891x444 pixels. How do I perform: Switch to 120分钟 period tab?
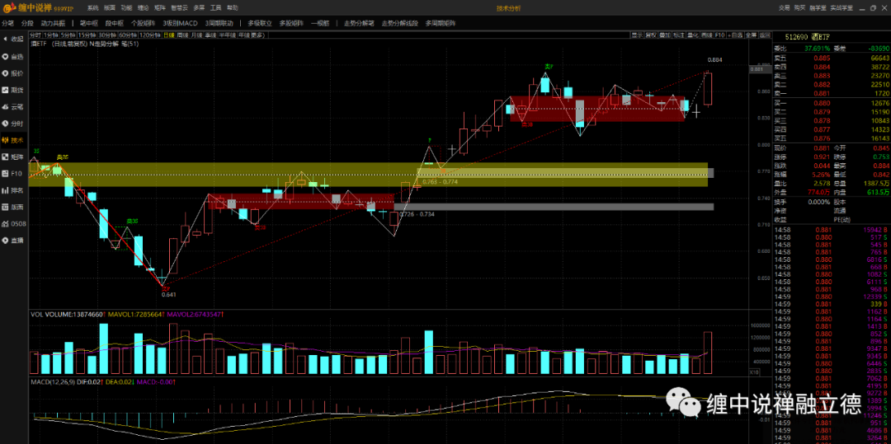(150, 35)
